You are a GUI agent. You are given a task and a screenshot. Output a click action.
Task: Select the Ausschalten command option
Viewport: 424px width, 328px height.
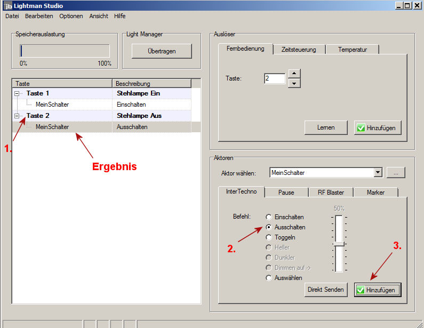tap(269, 227)
